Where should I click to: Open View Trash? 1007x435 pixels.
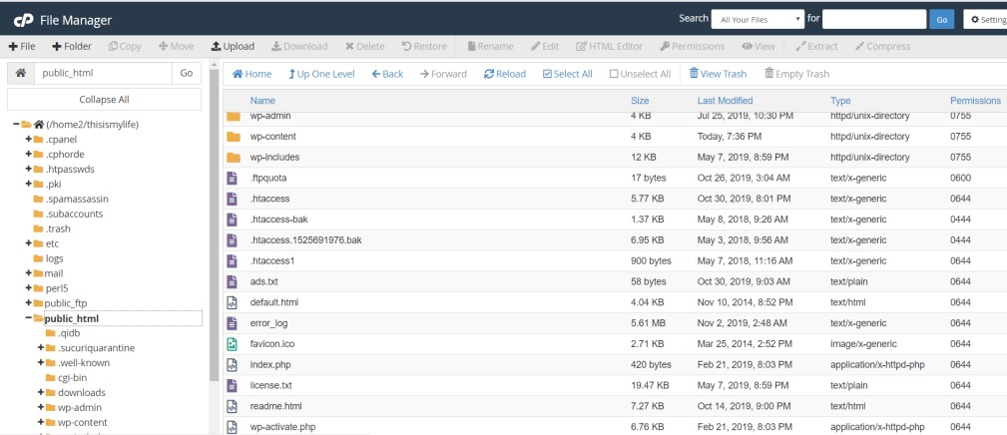pyautogui.click(x=718, y=74)
